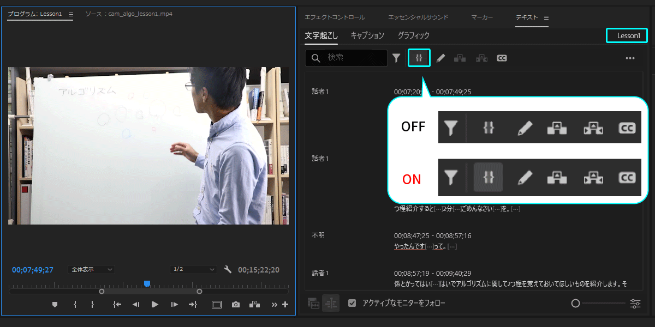Click the blue playhead on time ruler
The width and height of the screenshot is (655, 327).
click(147, 284)
